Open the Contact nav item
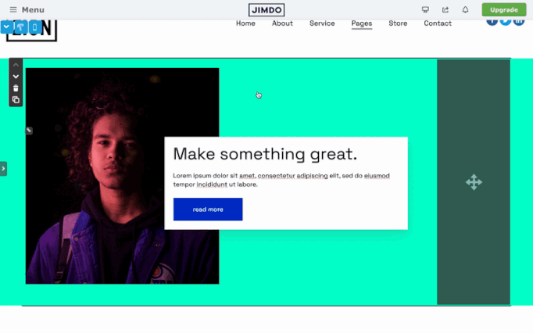533x333 pixels. [438, 23]
